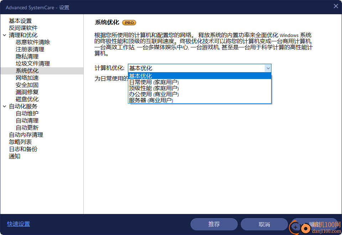Open 漏洞修复 settings
The height and width of the screenshot is (235, 342).
tap(27, 92)
